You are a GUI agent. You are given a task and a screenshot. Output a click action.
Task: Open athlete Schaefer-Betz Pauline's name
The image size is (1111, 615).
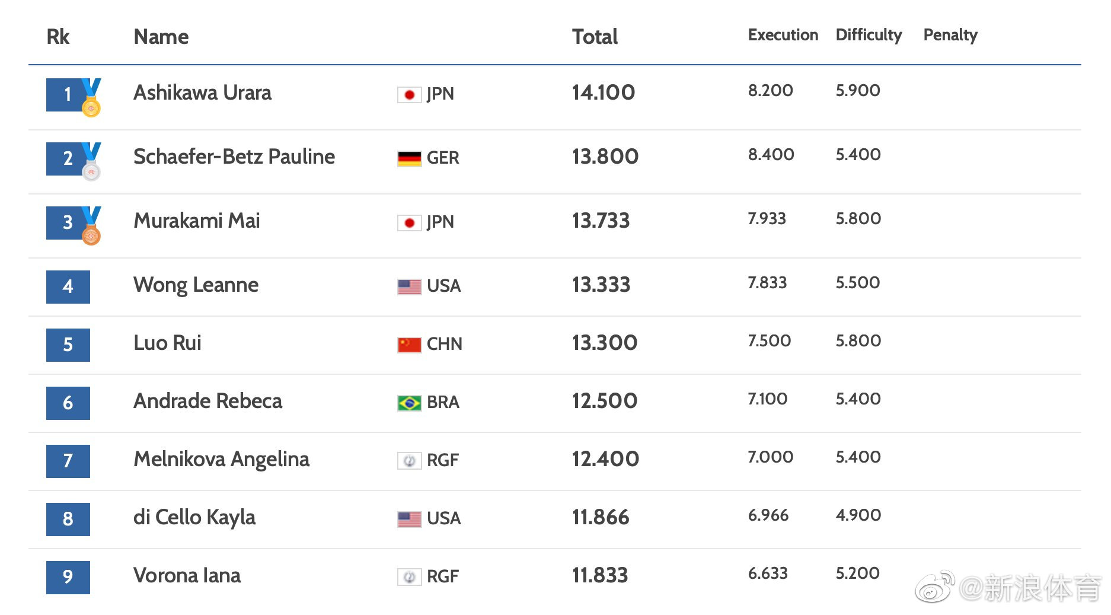click(234, 157)
